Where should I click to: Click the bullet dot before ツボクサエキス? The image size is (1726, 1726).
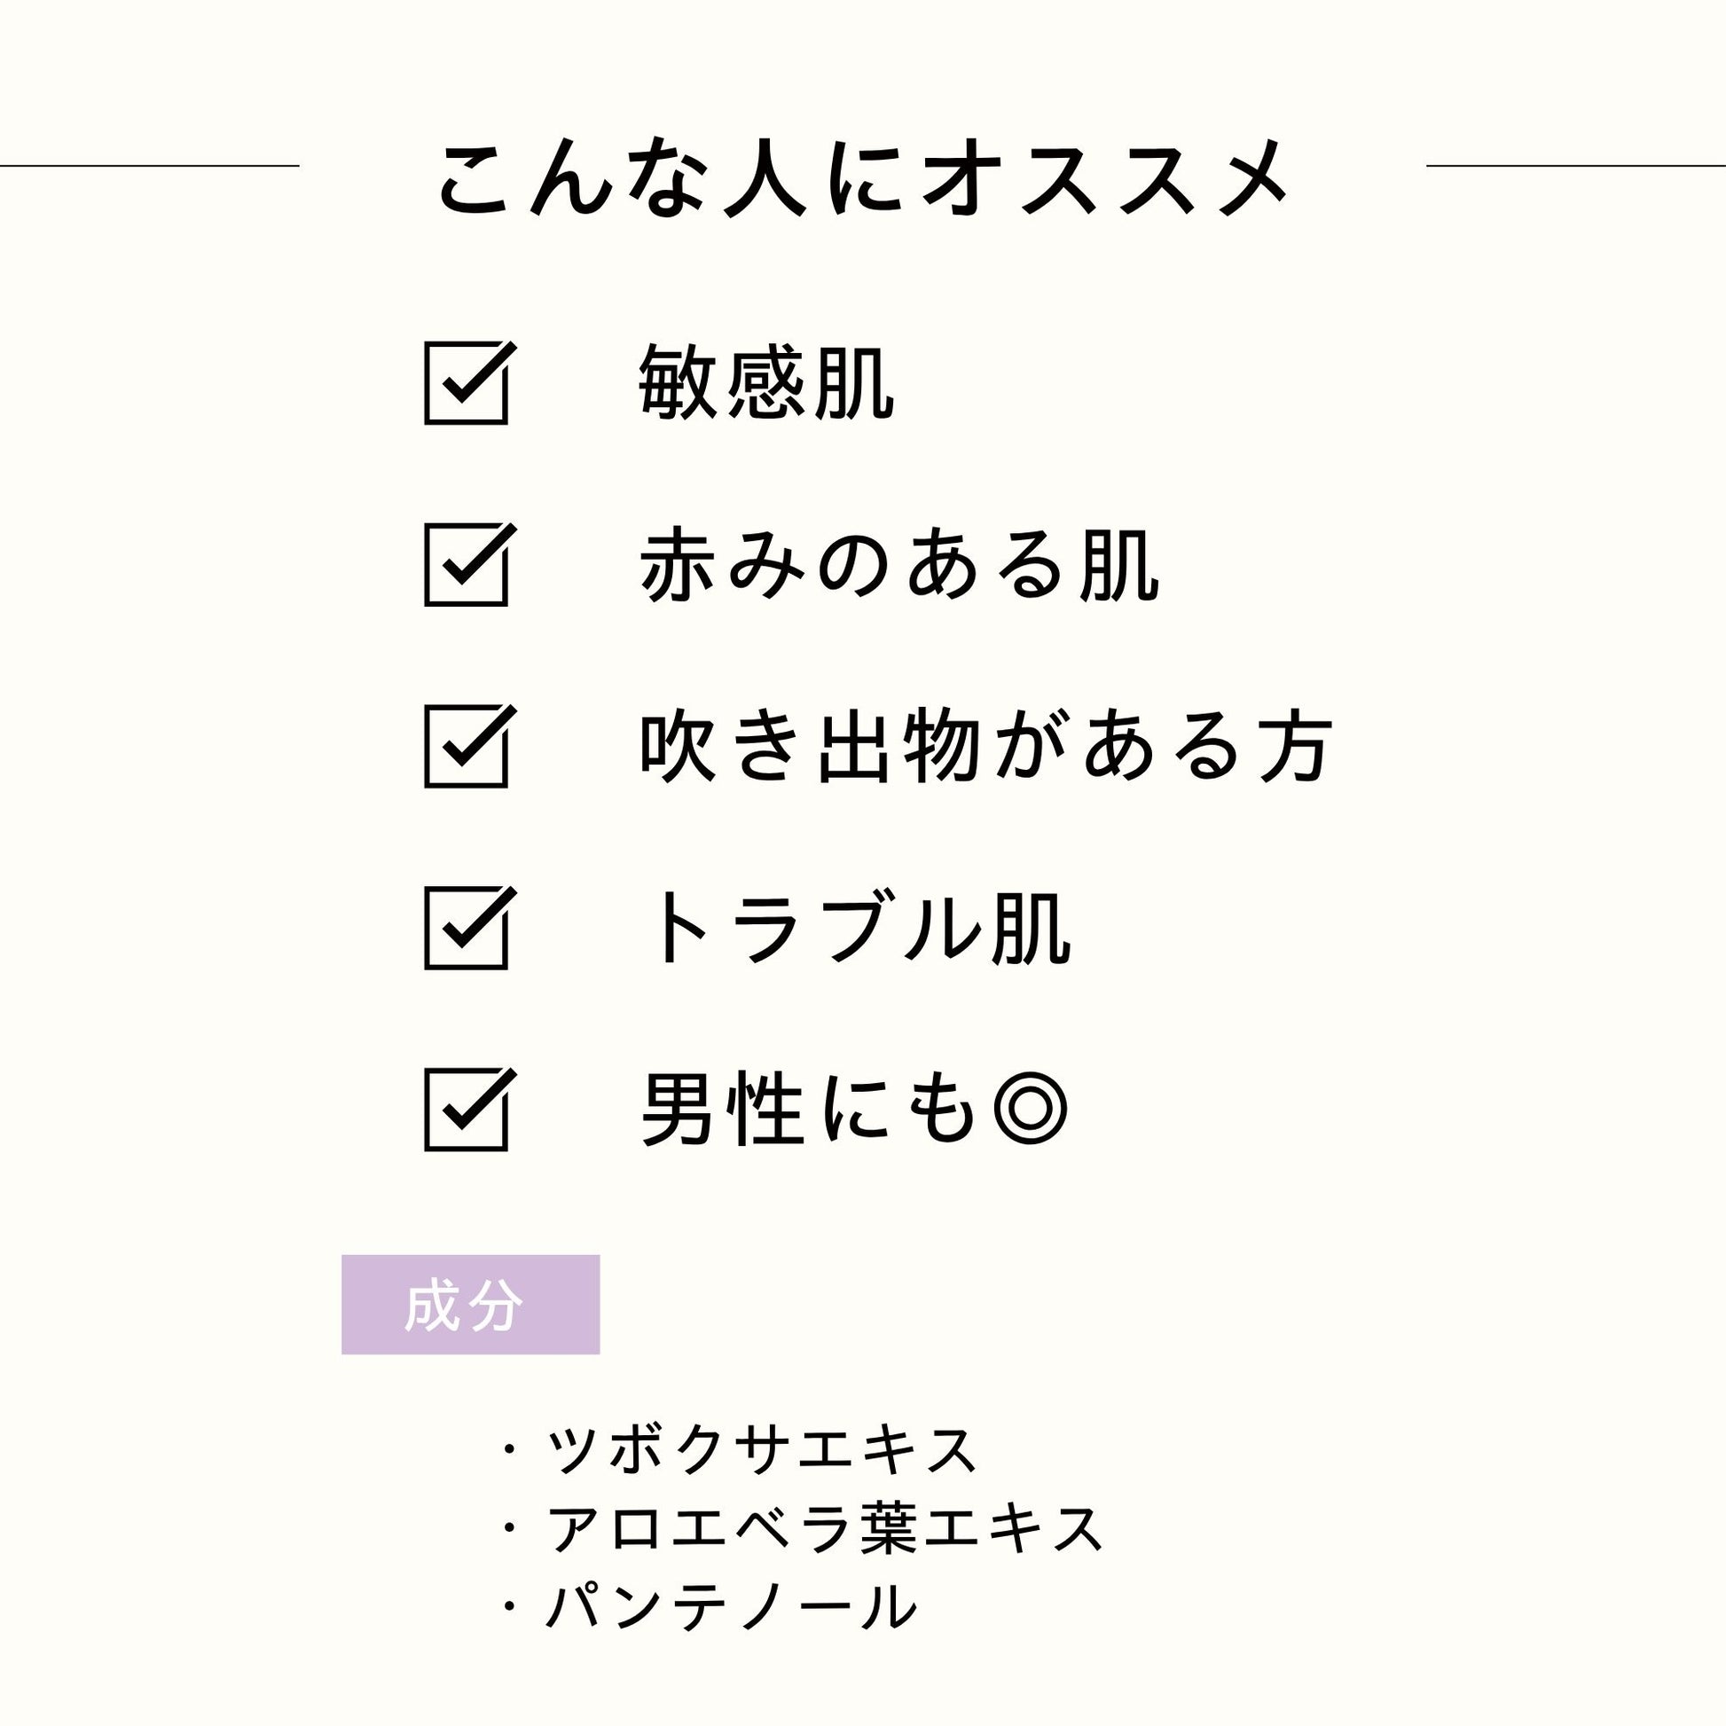(x=510, y=1449)
